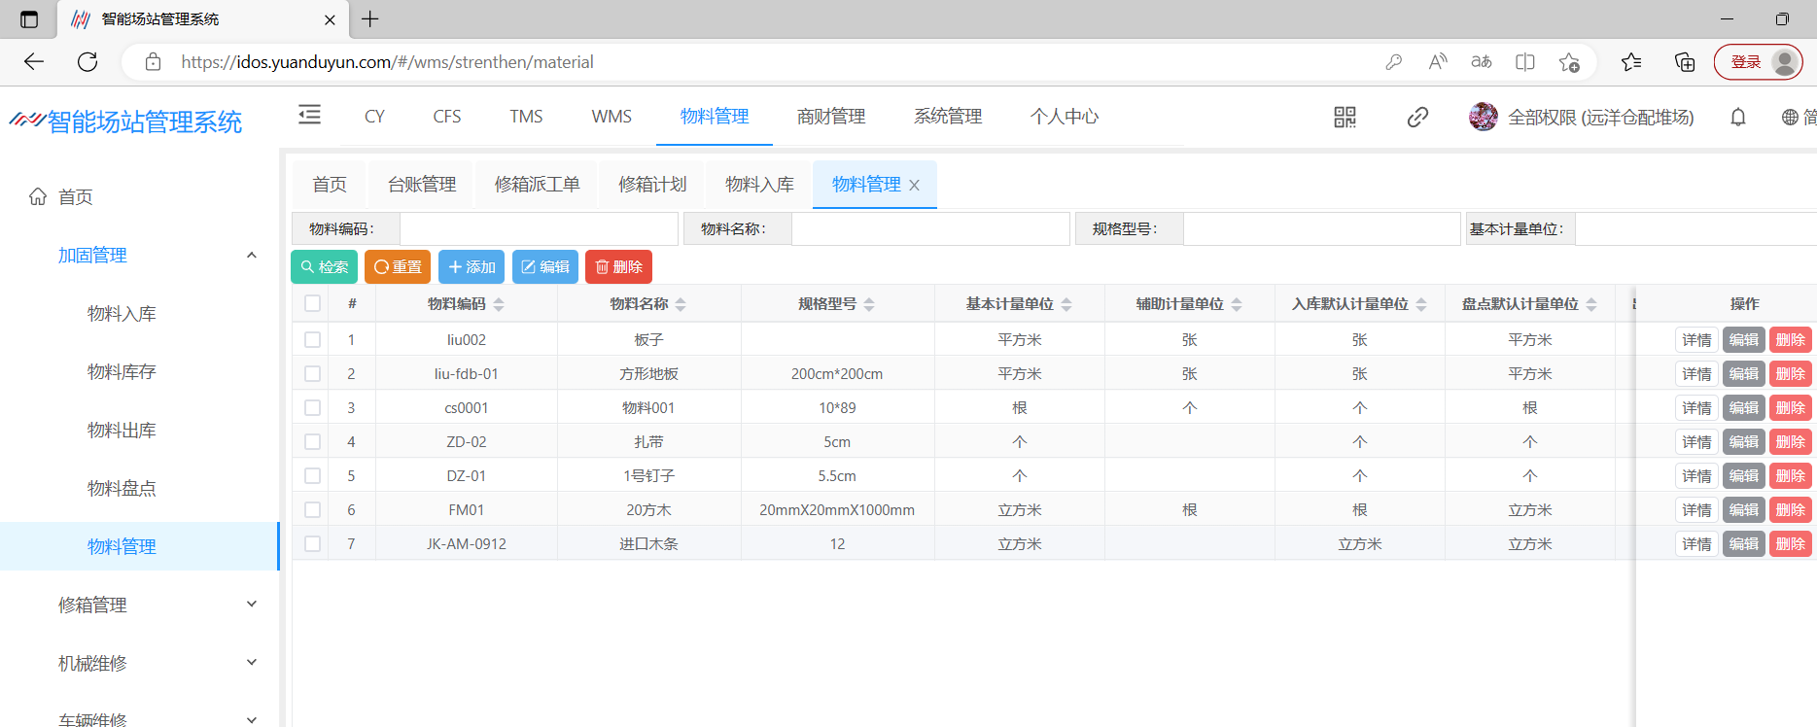The height and width of the screenshot is (727, 1817).
Task: Open the notification bell icon
Action: tap(1738, 118)
